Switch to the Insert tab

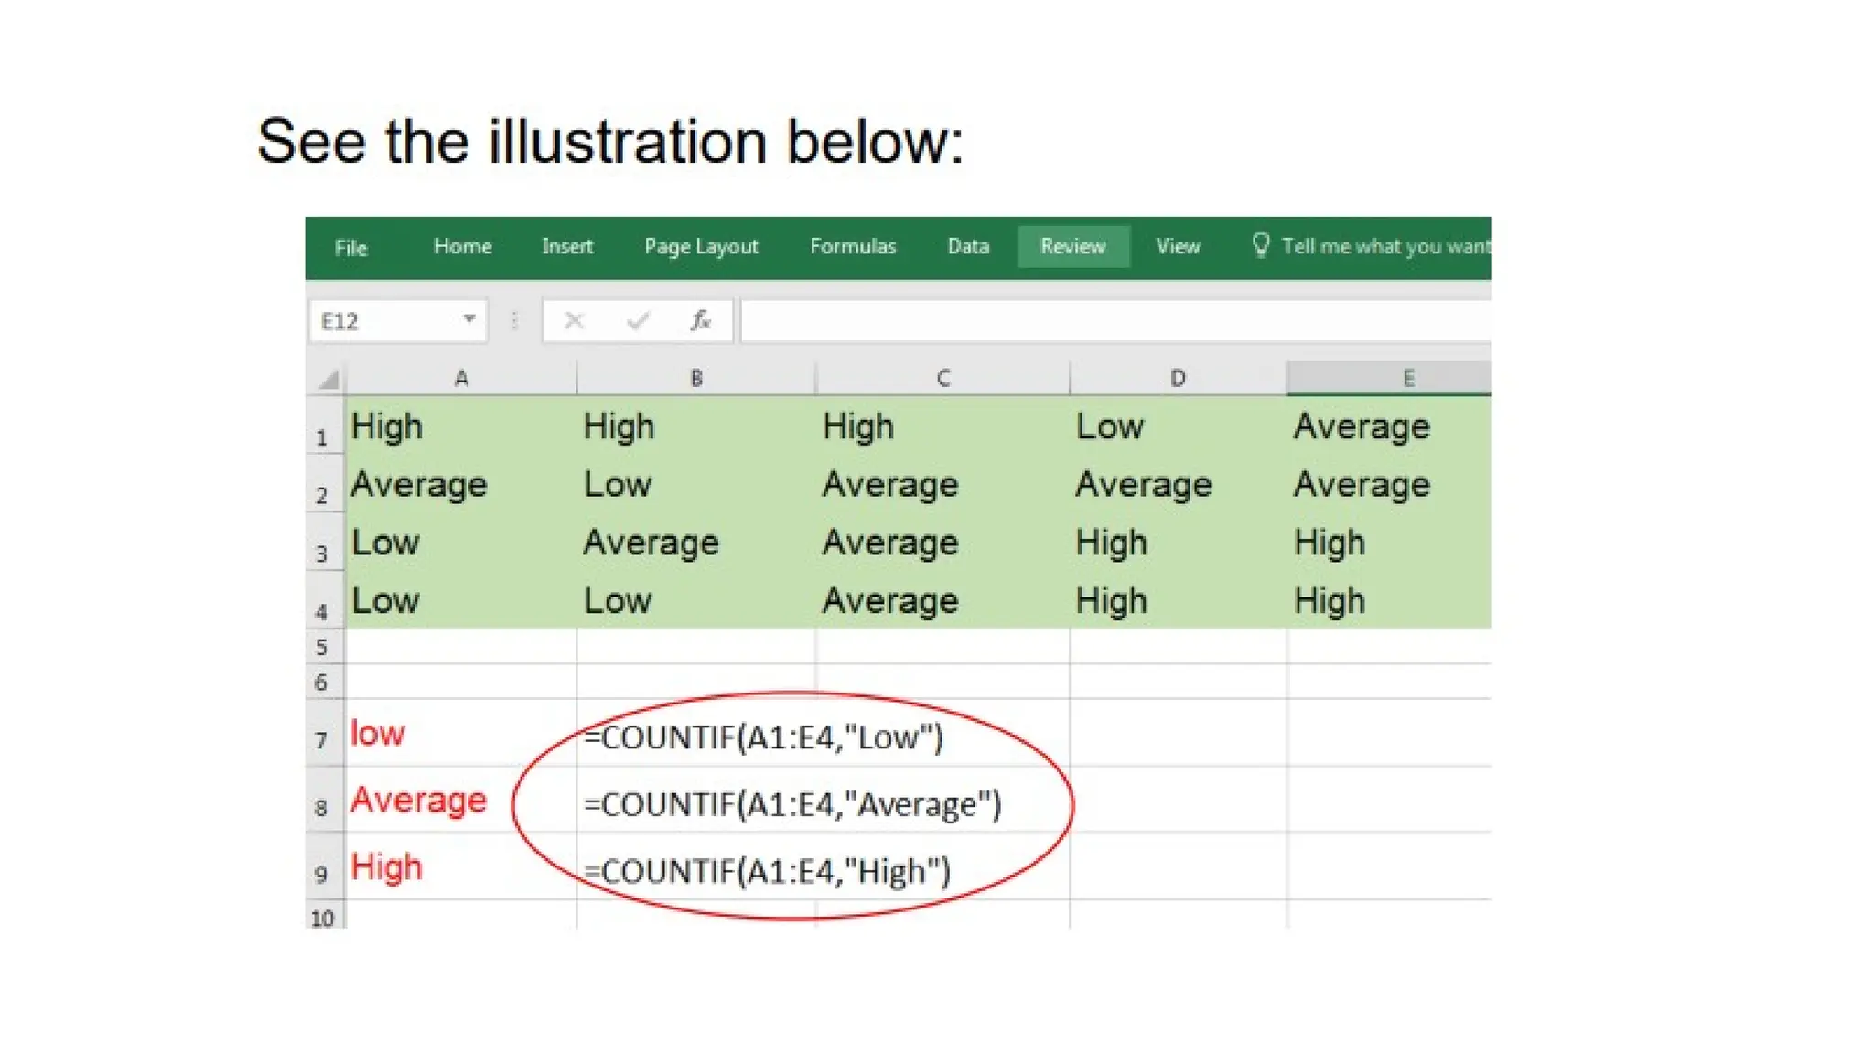coord(566,246)
